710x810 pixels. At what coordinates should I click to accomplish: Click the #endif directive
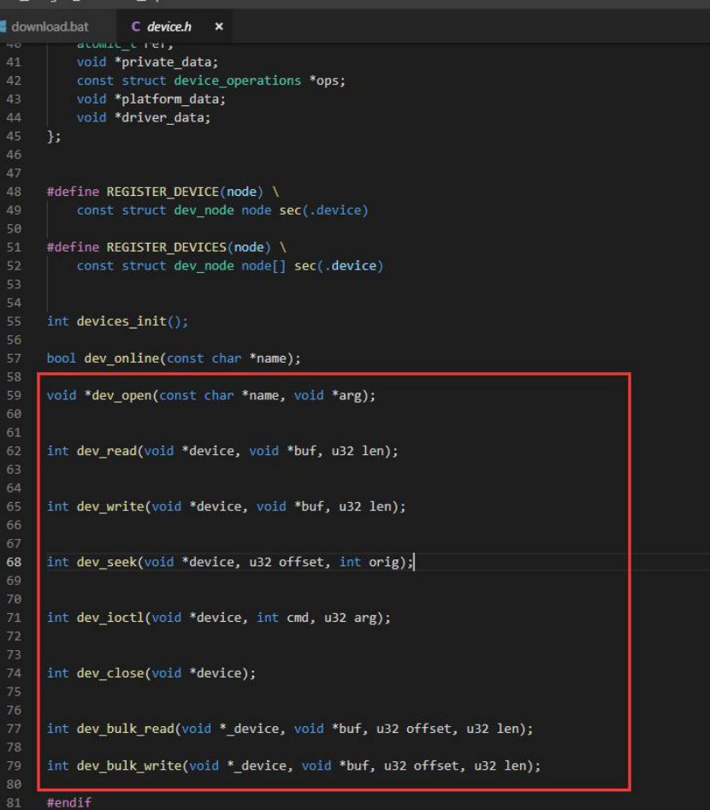click(x=69, y=803)
